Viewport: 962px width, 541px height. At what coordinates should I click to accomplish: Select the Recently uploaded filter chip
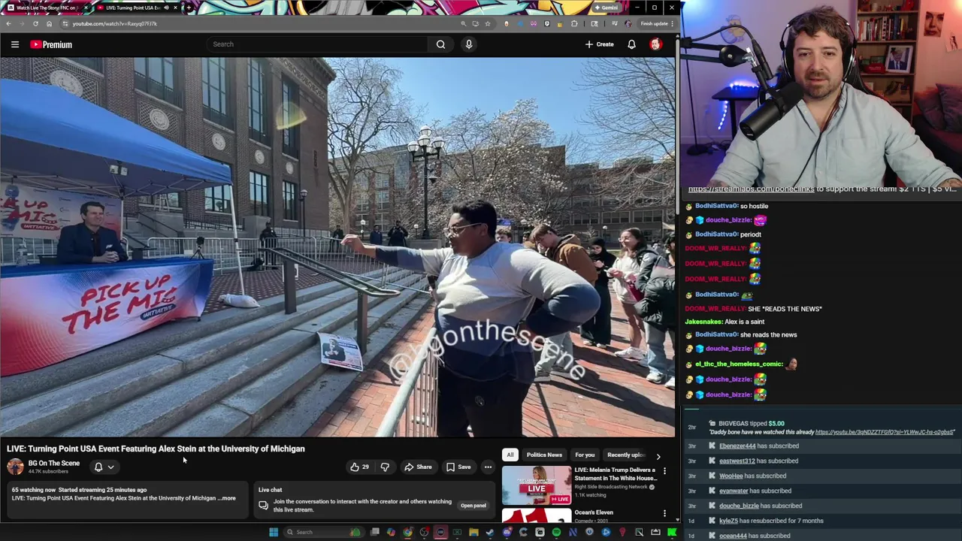point(625,455)
